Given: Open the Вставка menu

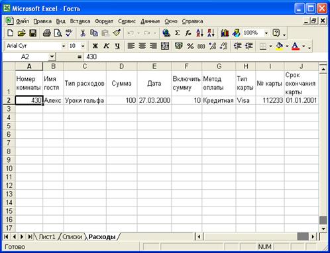Looking at the screenshot, I should pyautogui.click(x=80, y=21).
